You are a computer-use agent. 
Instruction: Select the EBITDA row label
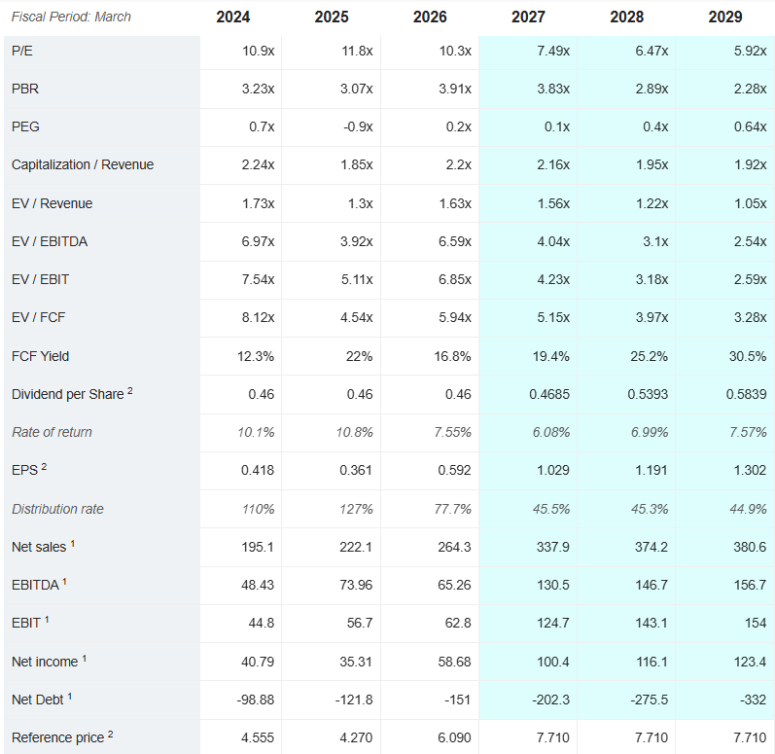pos(39,585)
